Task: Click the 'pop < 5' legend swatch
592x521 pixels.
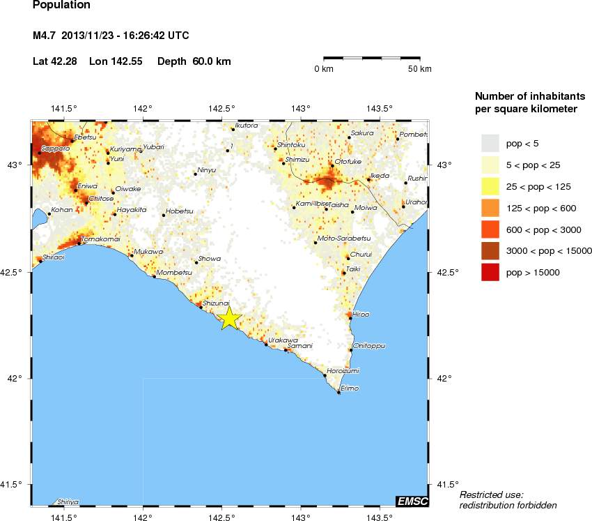Action: pyautogui.click(x=491, y=144)
